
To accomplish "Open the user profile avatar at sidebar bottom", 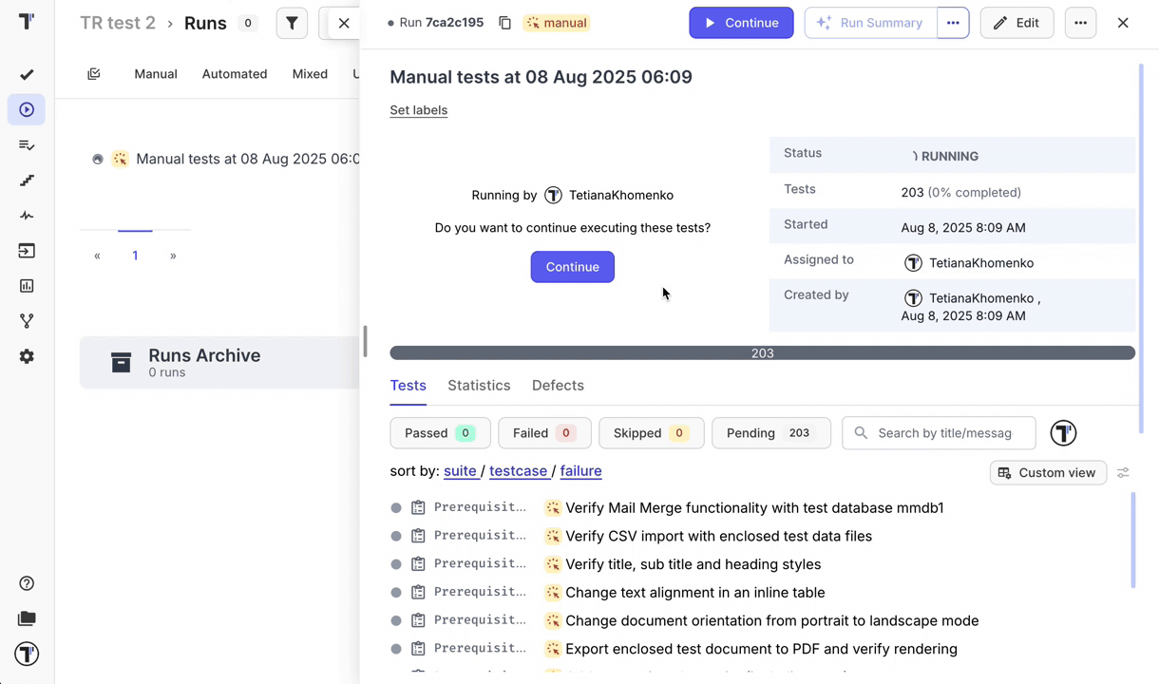I will pos(27,654).
